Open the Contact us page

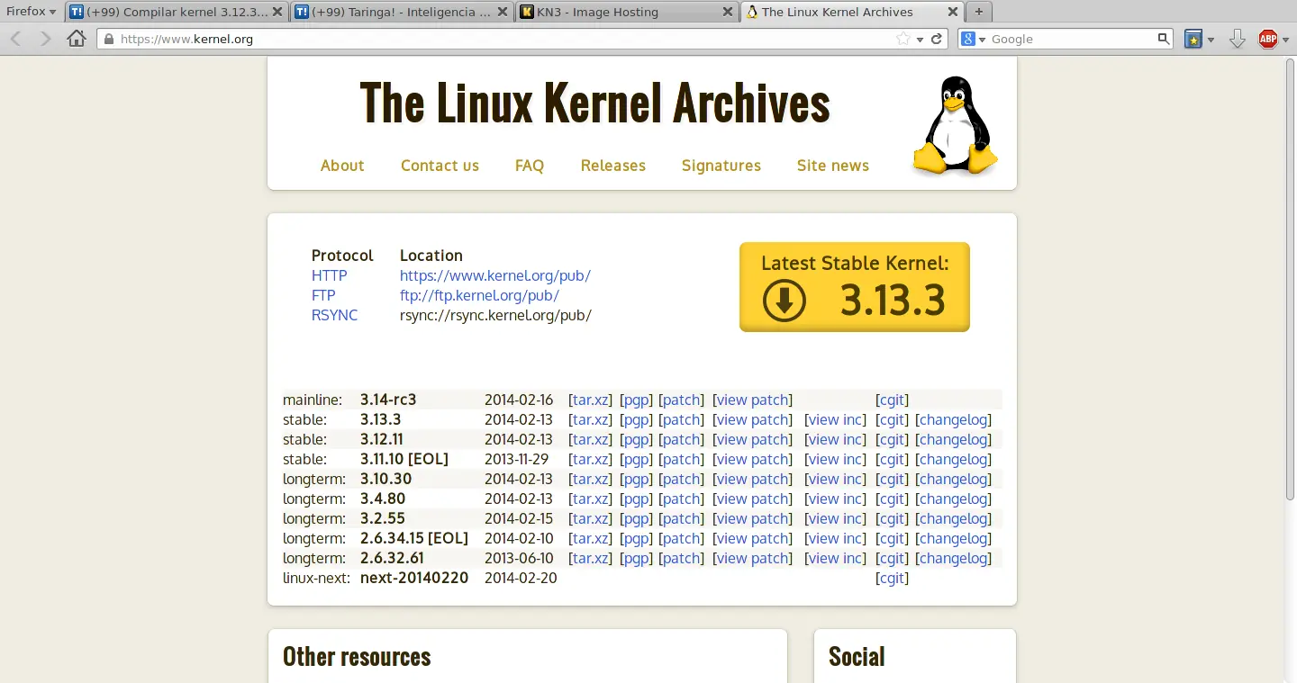[x=440, y=166]
